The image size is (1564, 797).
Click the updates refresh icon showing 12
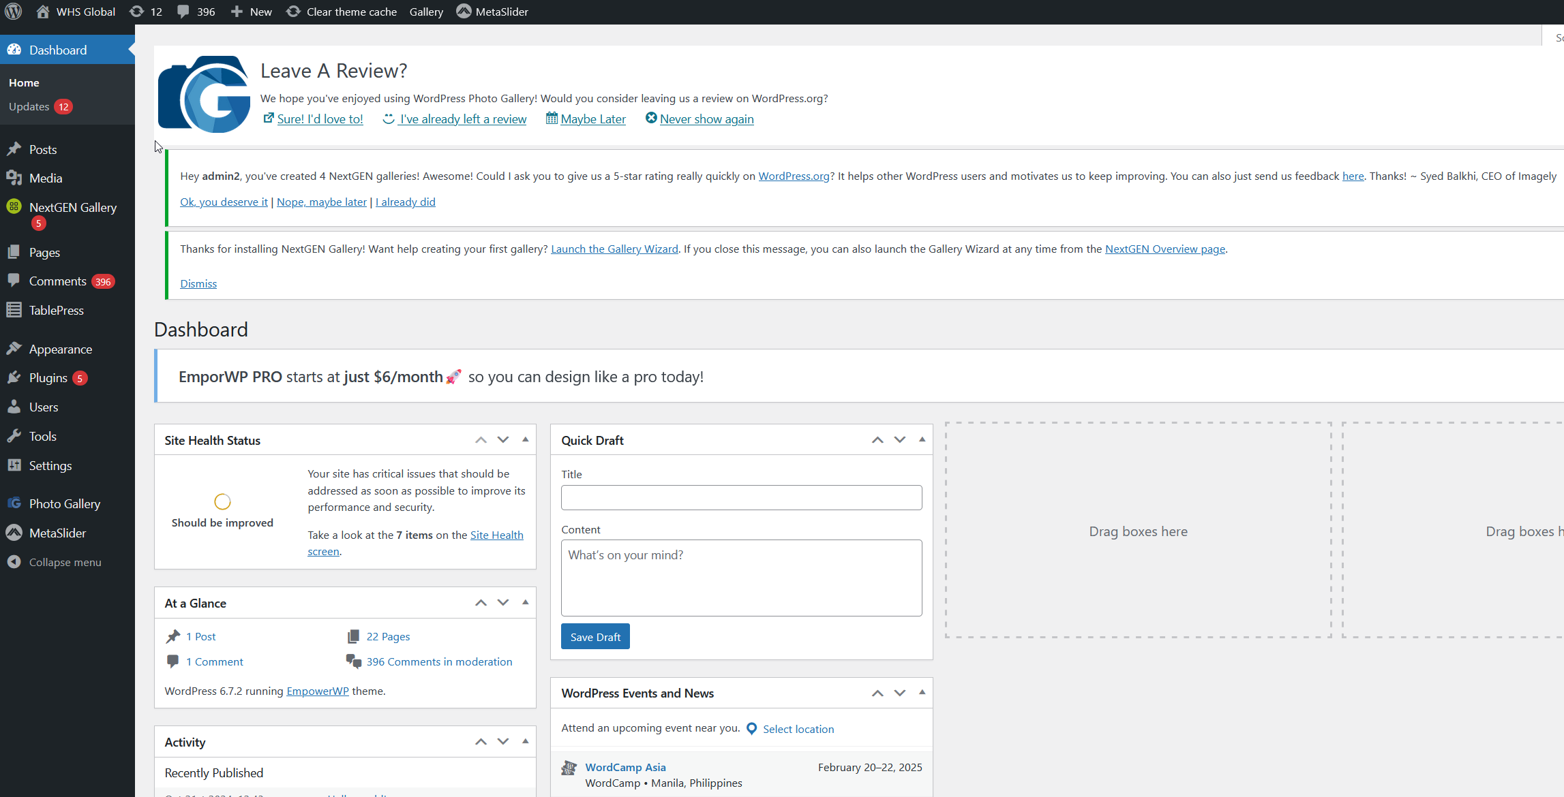point(136,12)
